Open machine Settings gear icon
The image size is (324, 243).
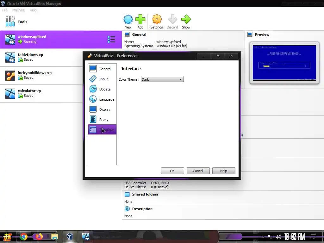click(x=157, y=22)
